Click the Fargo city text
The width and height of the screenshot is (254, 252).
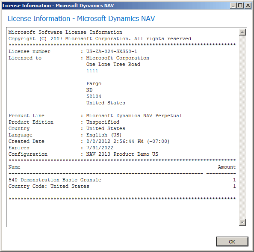click(94, 83)
